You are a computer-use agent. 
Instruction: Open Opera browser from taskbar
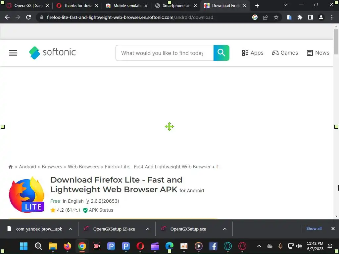point(140,246)
